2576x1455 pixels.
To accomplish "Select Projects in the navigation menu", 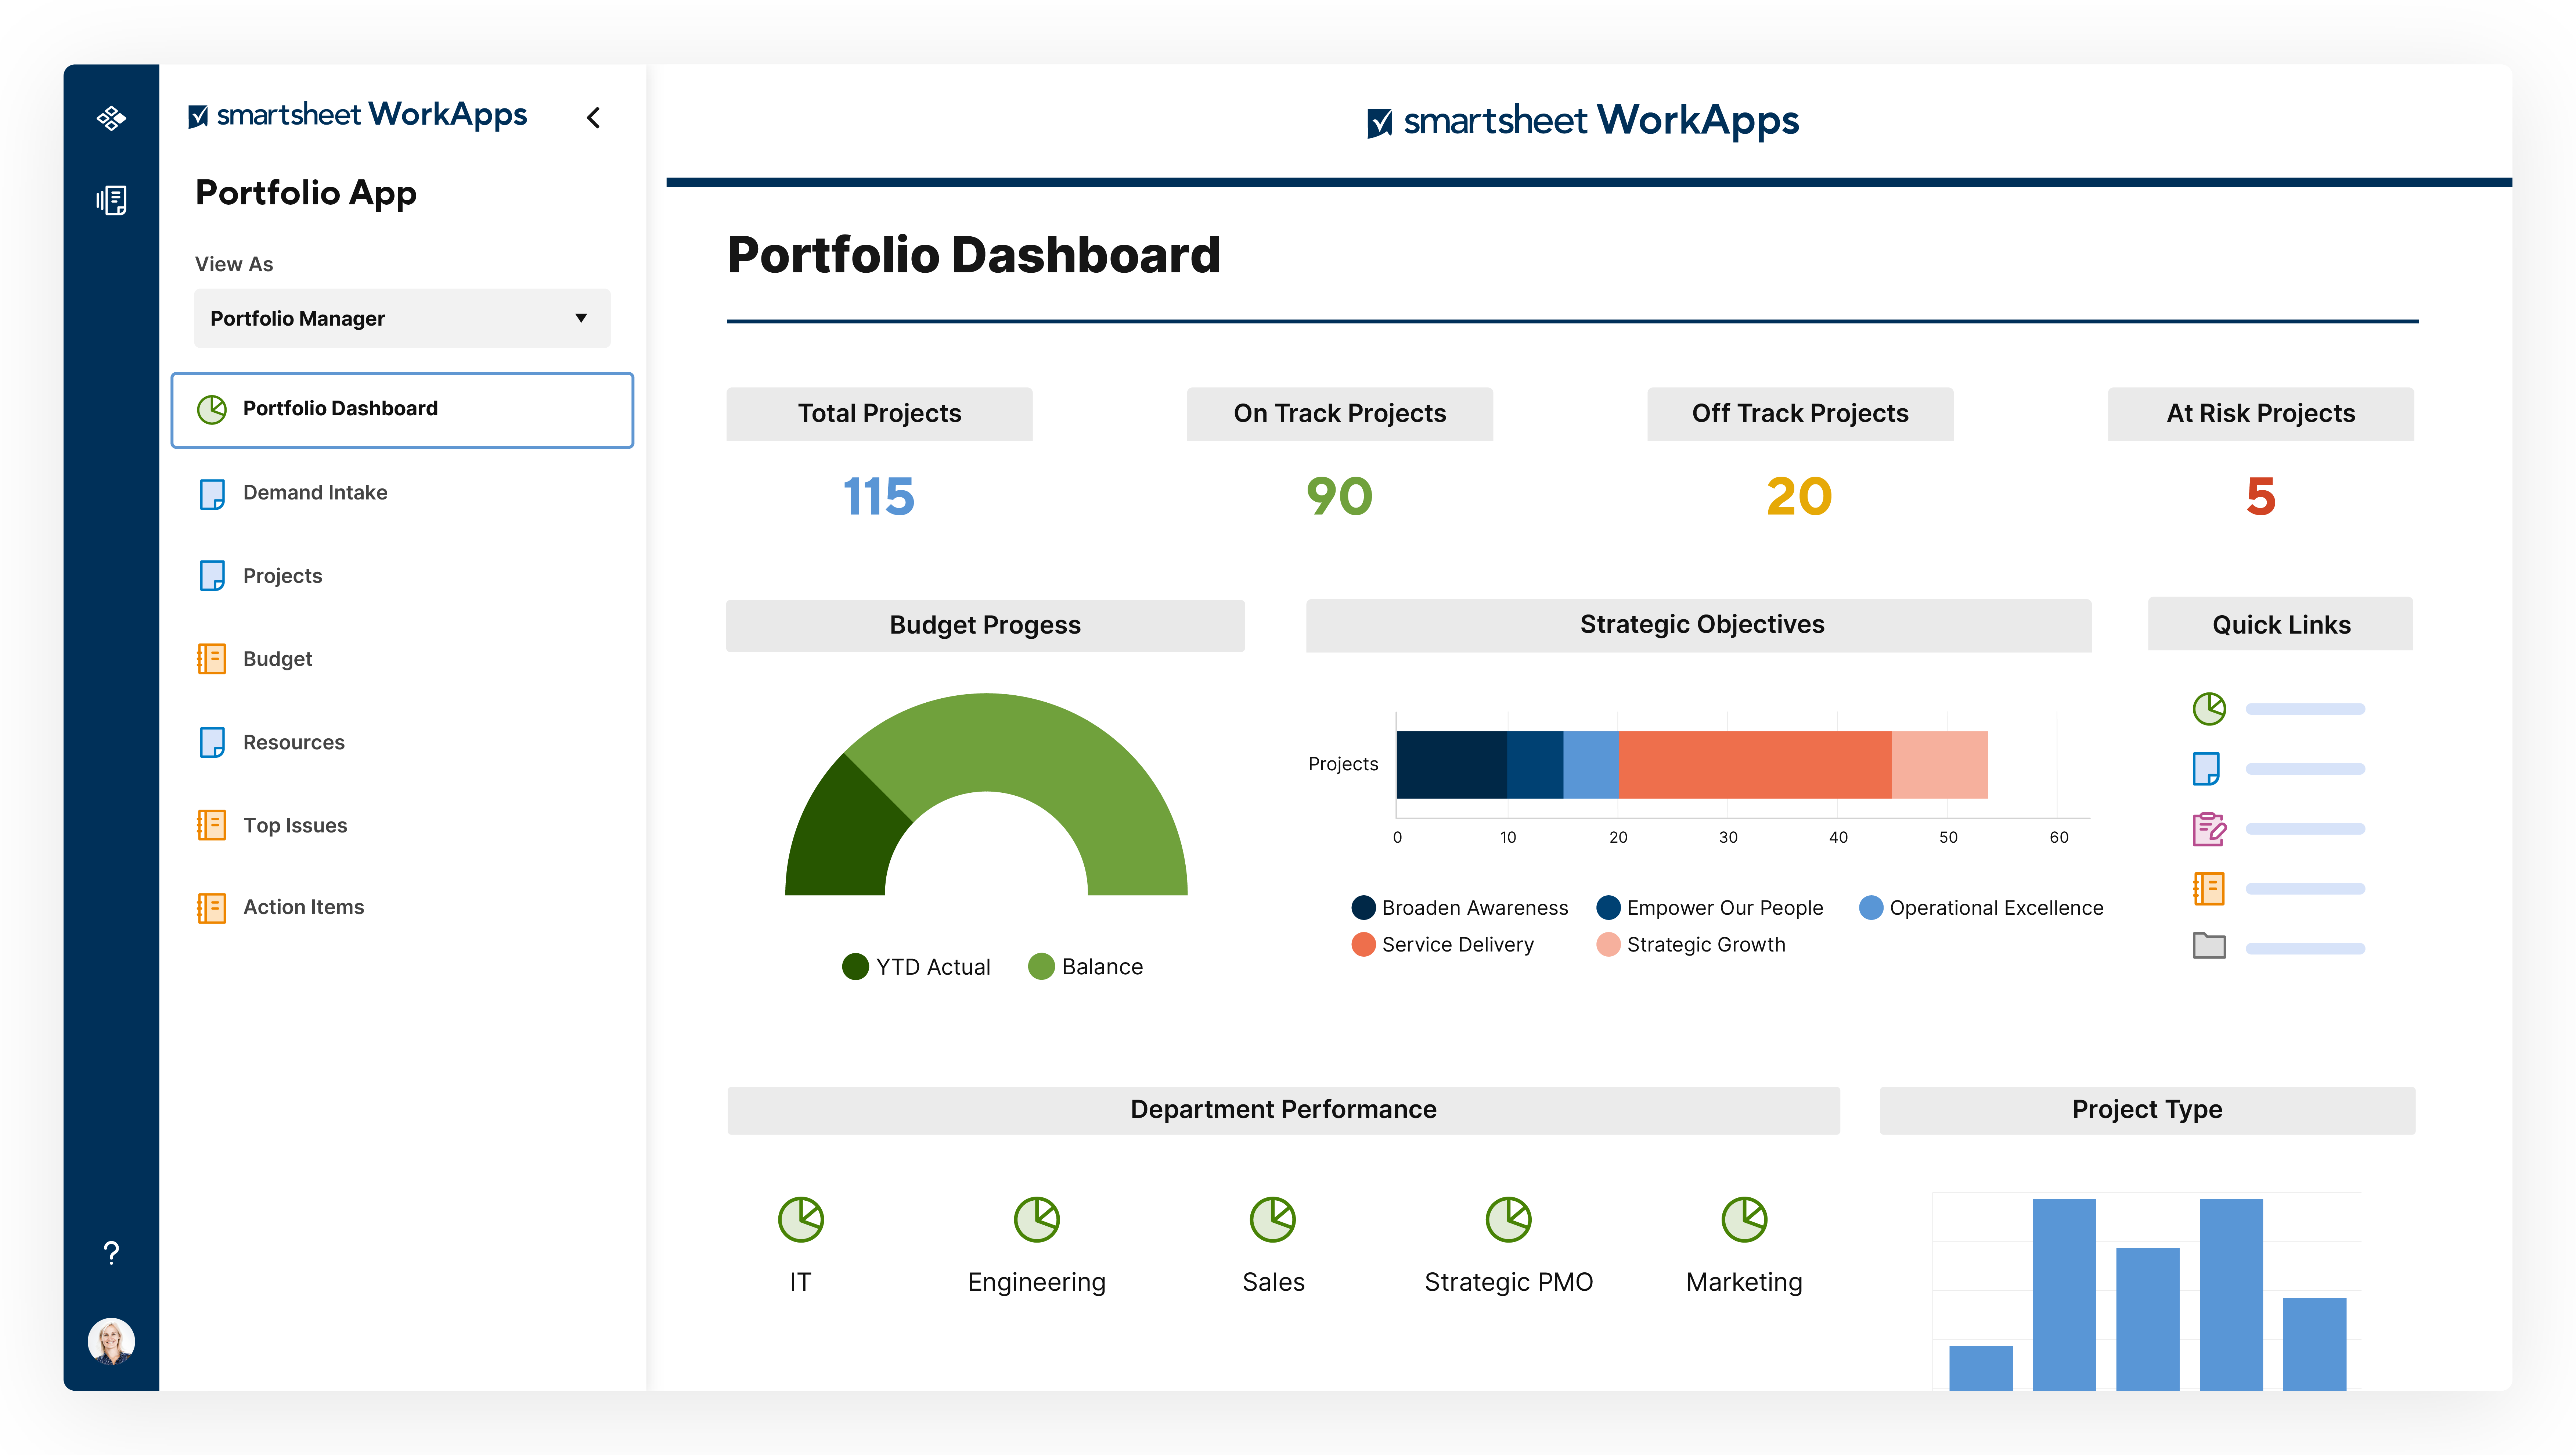I will 282,576.
